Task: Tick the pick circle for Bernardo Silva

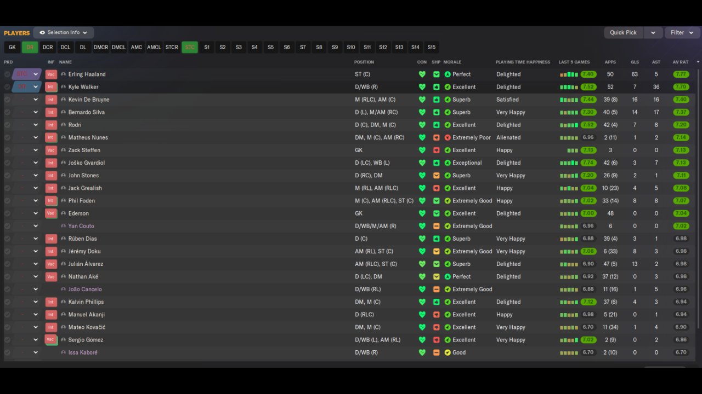Action: point(7,112)
